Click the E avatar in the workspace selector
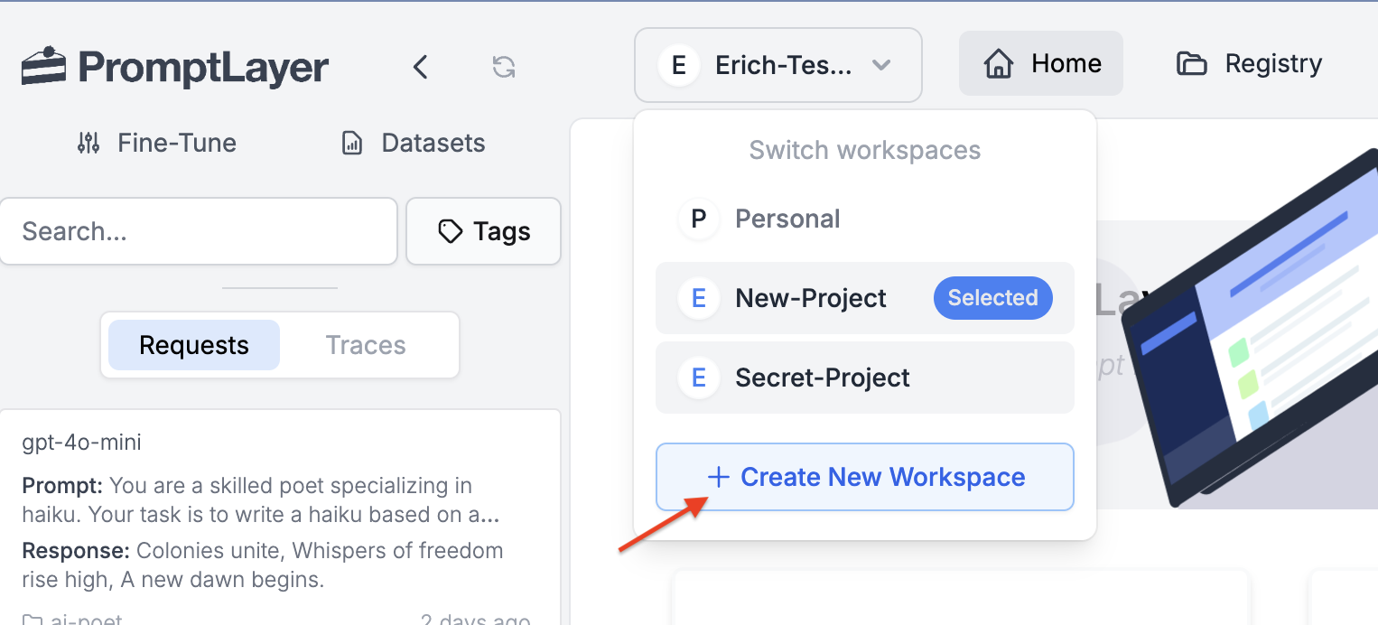This screenshot has height=625, width=1378. click(x=679, y=65)
